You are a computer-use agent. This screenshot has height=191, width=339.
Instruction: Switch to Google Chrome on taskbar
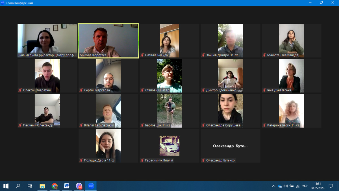point(55,186)
